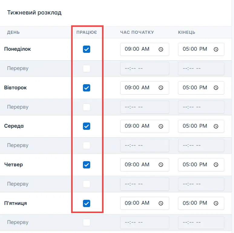The height and width of the screenshot is (233, 234).
Task: Uncheck the П'ятниця working checkbox
Action: point(87,203)
